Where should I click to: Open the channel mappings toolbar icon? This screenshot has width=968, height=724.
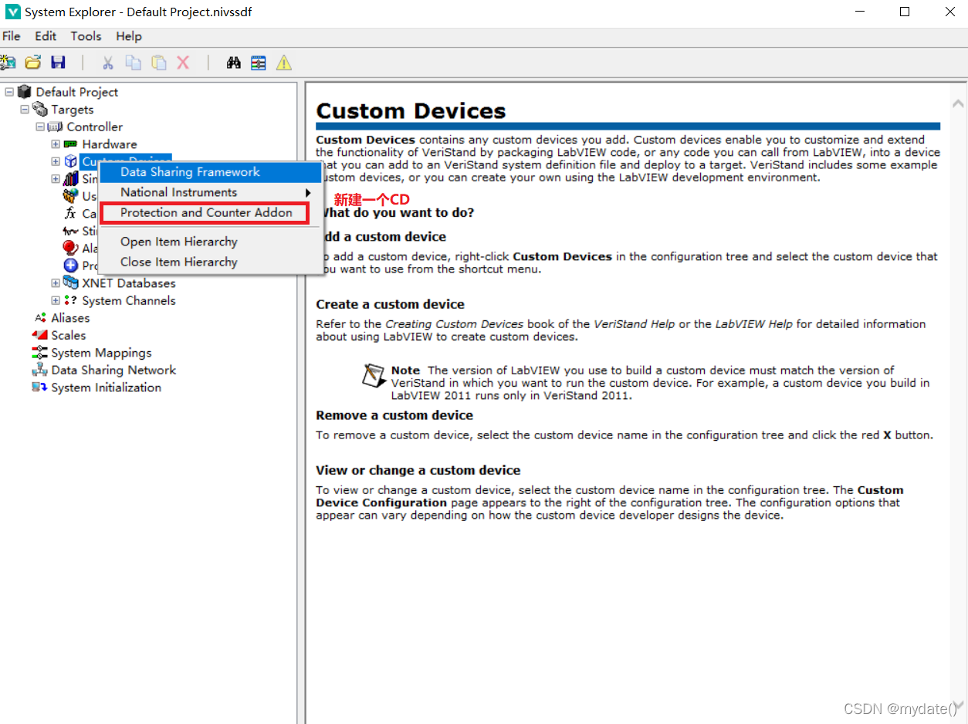(259, 63)
